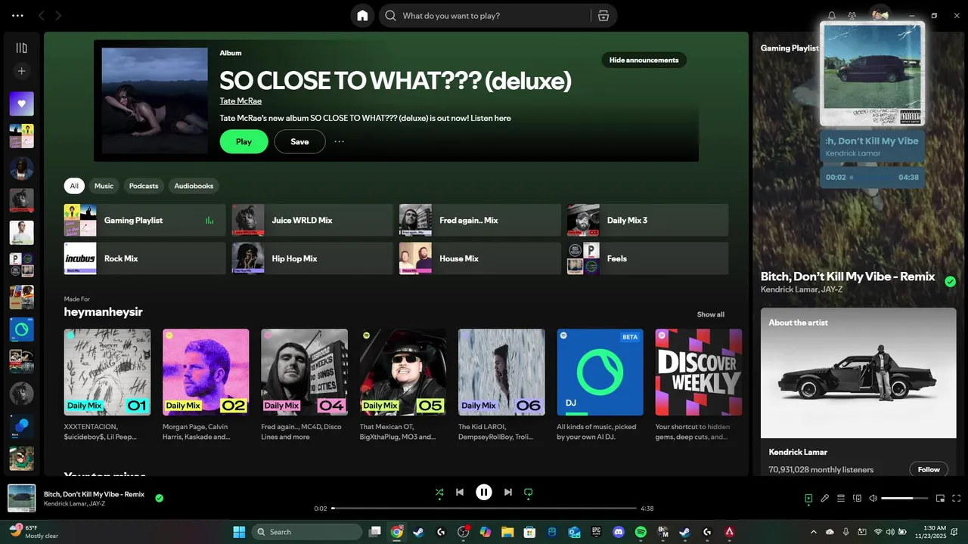Select the All filter chip

[74, 186]
